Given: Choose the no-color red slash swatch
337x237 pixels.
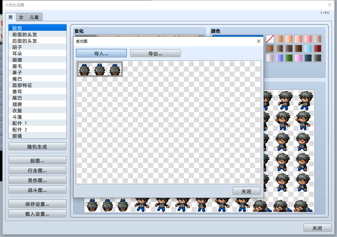Looking at the screenshot, I should 270,39.
